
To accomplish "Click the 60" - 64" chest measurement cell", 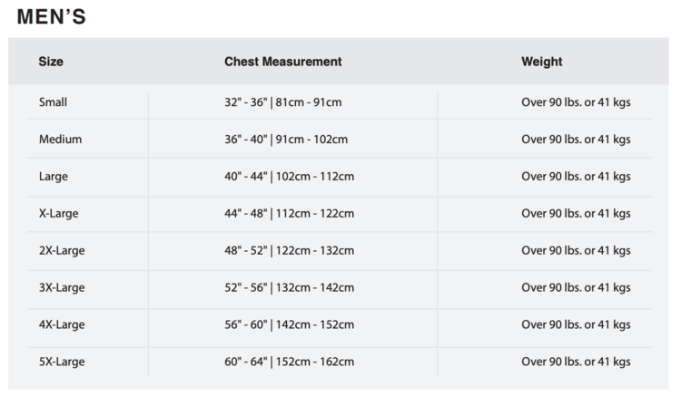I will point(289,362).
